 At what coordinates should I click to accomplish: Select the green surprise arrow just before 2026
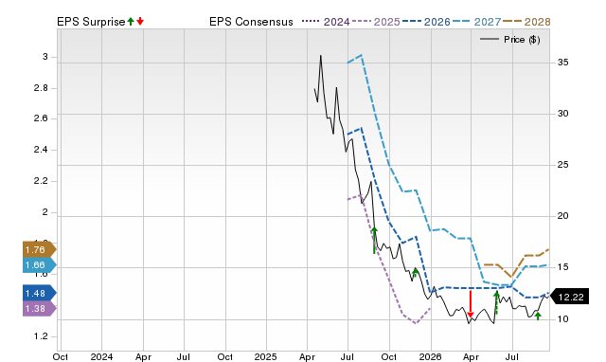(x=415, y=273)
